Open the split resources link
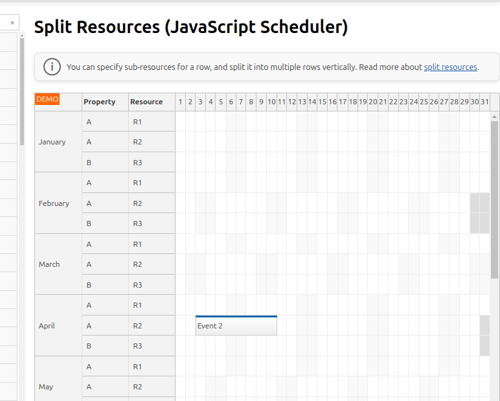The height and width of the screenshot is (401, 500). (x=450, y=67)
